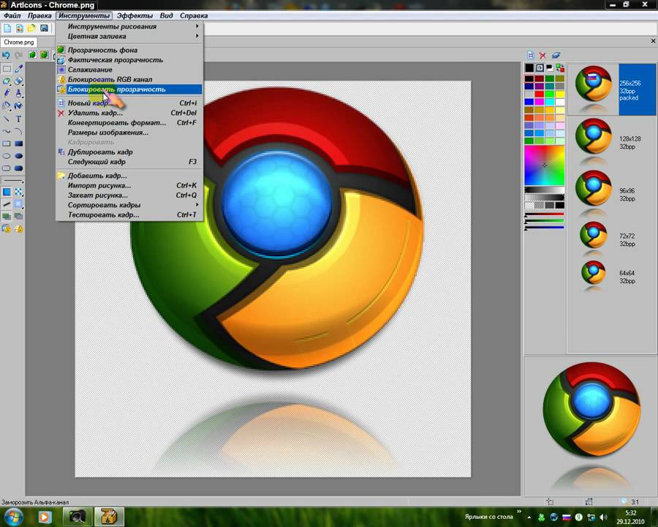Select the rectangular selection tool
Screen dimensions: 658x527
pyautogui.click(x=7, y=69)
